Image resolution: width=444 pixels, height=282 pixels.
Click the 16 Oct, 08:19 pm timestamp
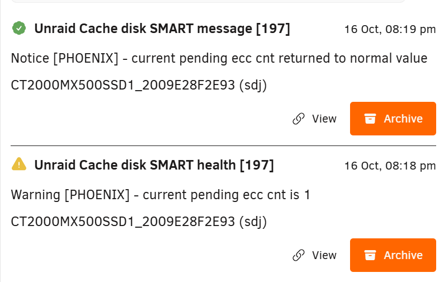390,29
